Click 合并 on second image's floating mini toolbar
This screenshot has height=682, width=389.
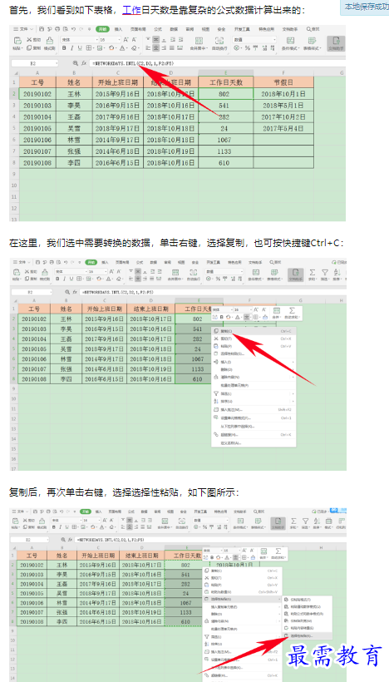pos(277,314)
